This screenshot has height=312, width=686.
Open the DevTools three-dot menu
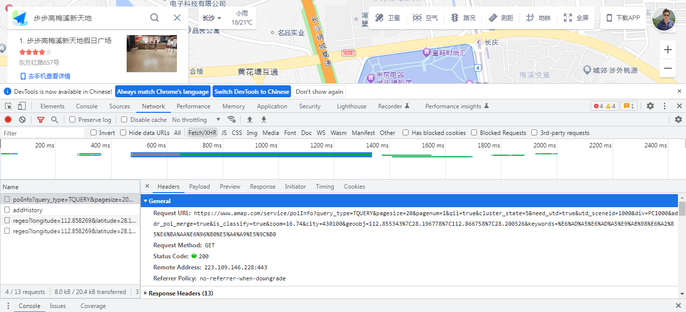coord(664,106)
